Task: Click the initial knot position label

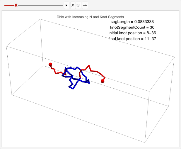Action: tap(132, 33)
